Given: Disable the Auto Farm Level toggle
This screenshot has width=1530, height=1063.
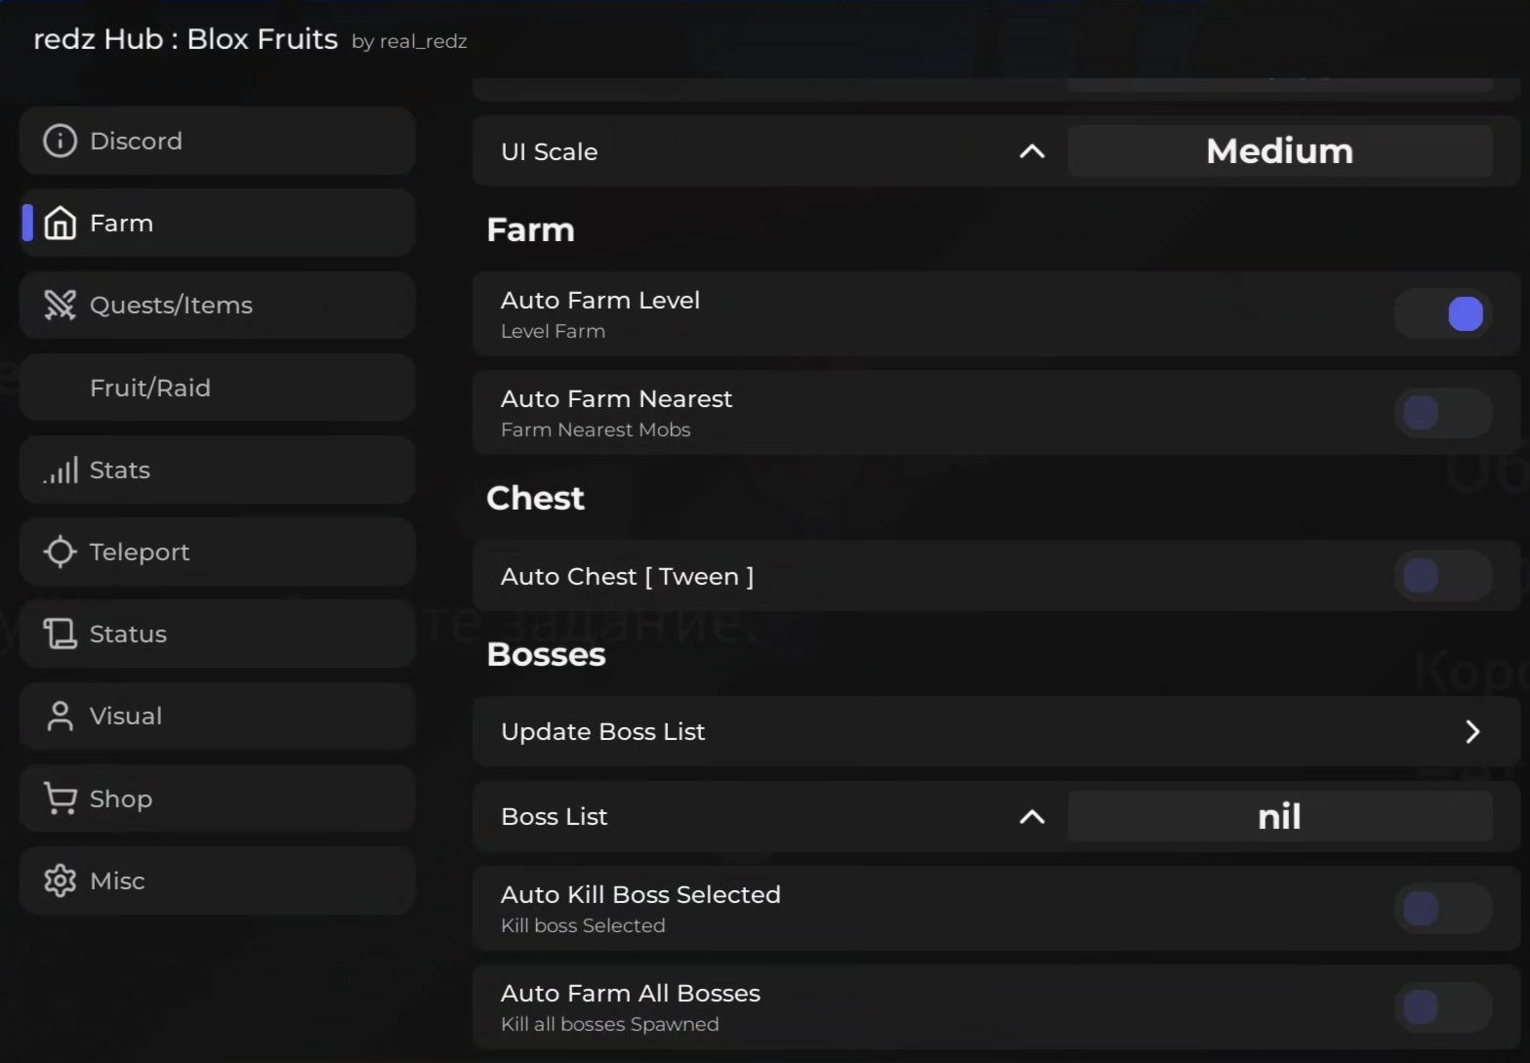Looking at the screenshot, I should (1443, 314).
